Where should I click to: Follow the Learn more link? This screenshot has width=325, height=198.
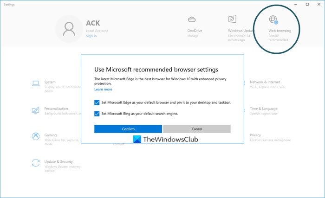(x=103, y=89)
